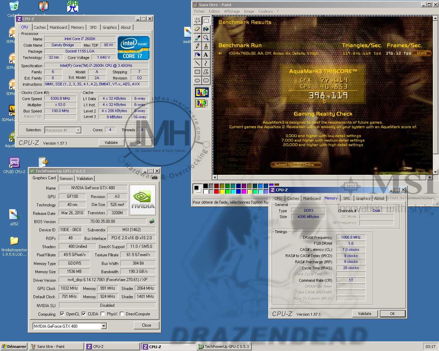Choose the Curve tool in Paint

pyautogui.click(x=206, y=63)
